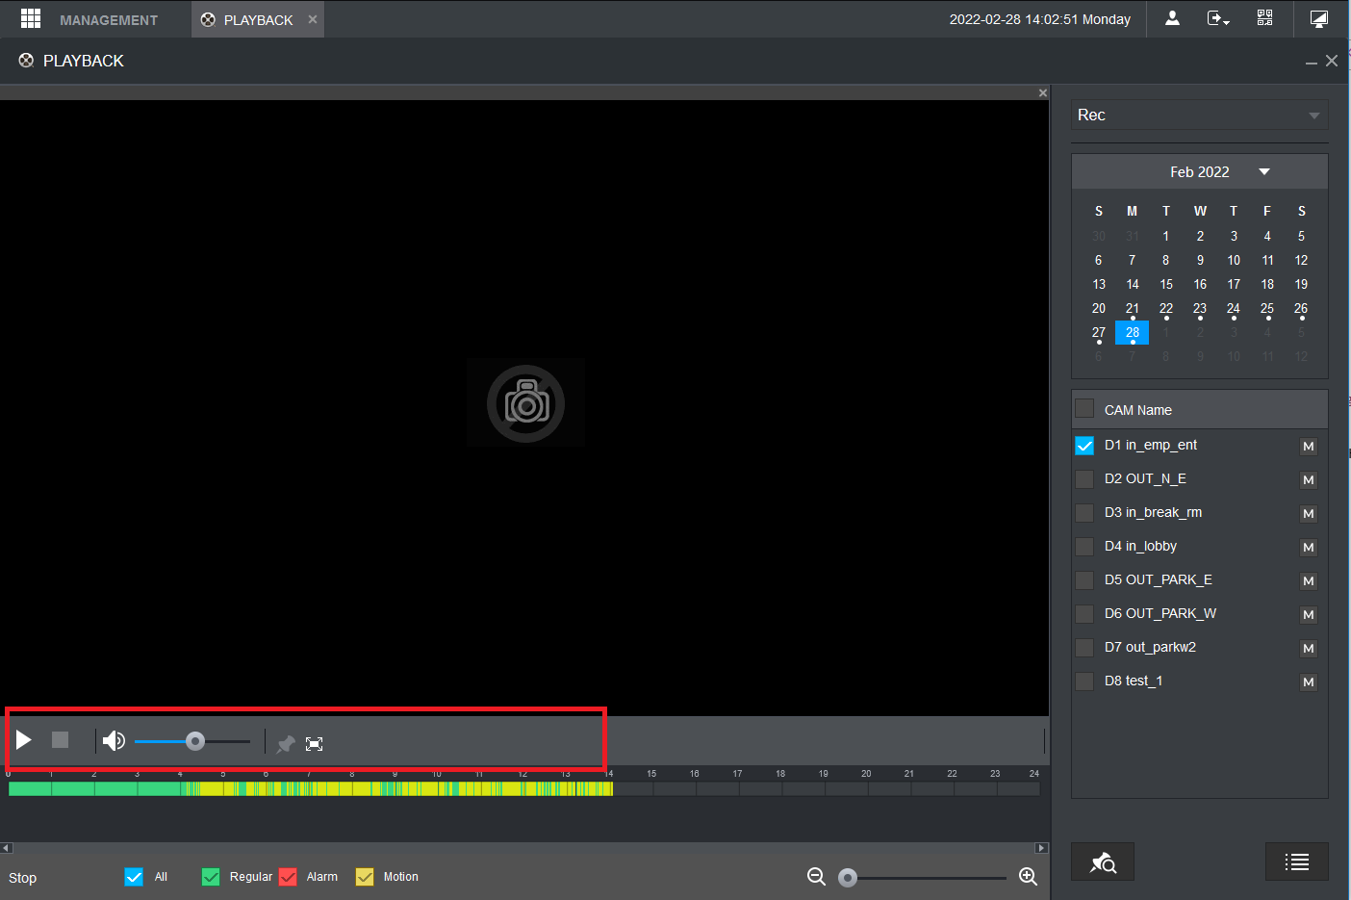The height and width of the screenshot is (900, 1351).
Task: Open the file list icon button
Action: click(x=1296, y=861)
